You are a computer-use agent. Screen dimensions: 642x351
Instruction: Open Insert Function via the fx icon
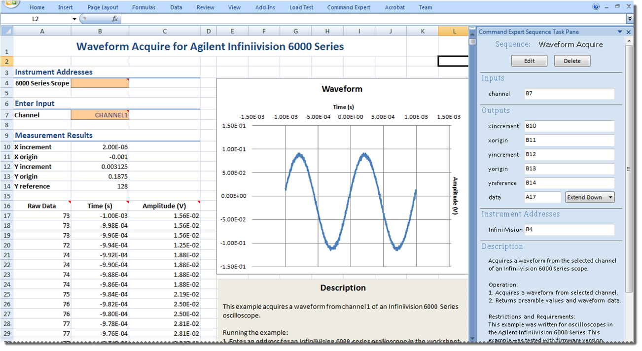tap(115, 18)
